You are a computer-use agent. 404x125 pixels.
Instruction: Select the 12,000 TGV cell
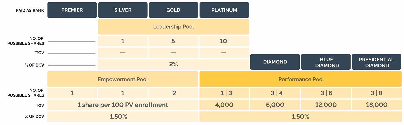coord(326,105)
